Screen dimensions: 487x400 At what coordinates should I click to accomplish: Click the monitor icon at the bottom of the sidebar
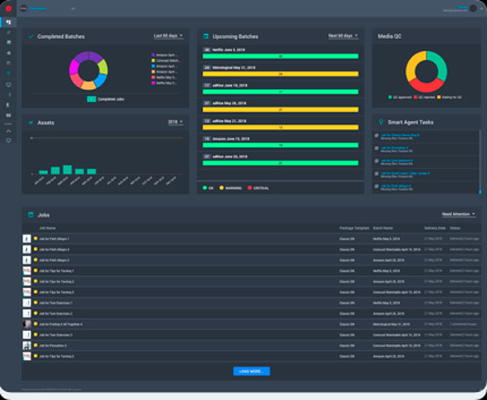pos(8,140)
